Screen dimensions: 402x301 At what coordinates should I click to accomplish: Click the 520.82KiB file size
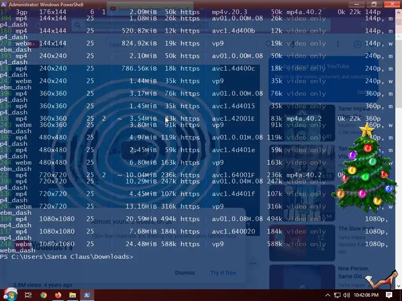click(139, 31)
